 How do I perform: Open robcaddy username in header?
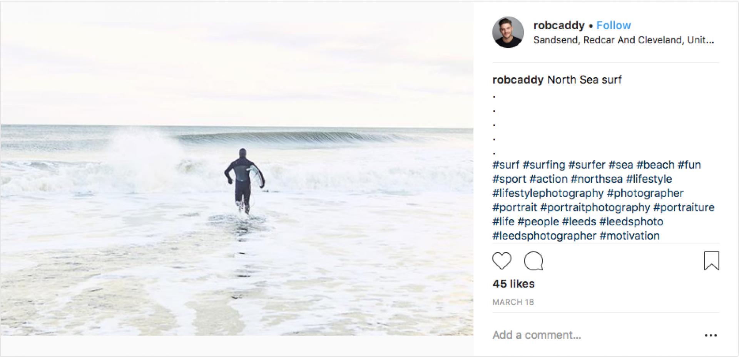[x=559, y=25]
